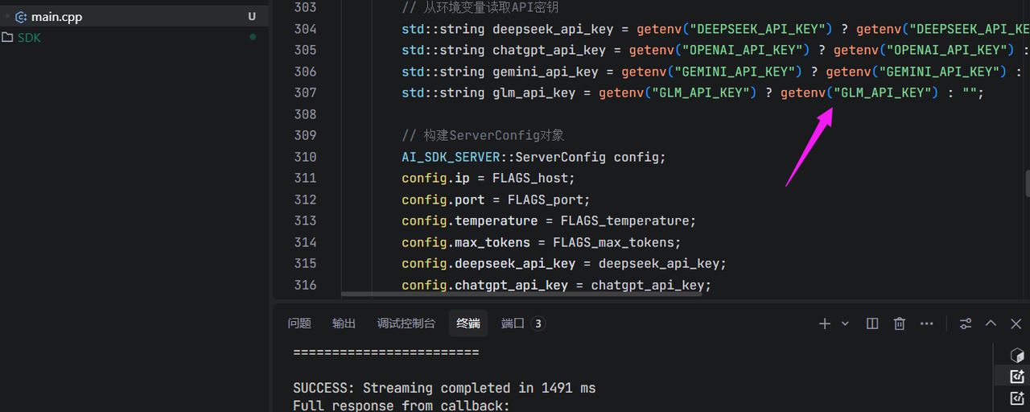This screenshot has width=1030, height=412.
Task: Expand the SDK folder
Action: (x=29, y=38)
